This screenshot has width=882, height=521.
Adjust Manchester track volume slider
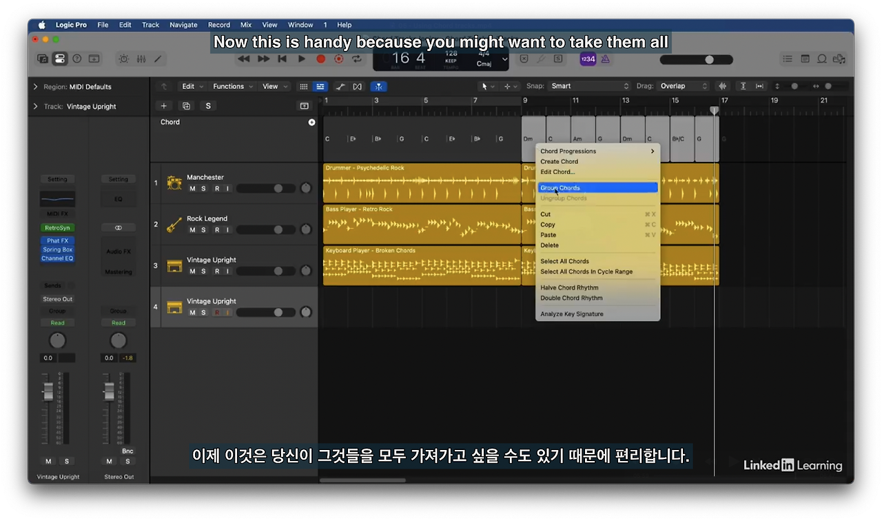tap(265, 188)
